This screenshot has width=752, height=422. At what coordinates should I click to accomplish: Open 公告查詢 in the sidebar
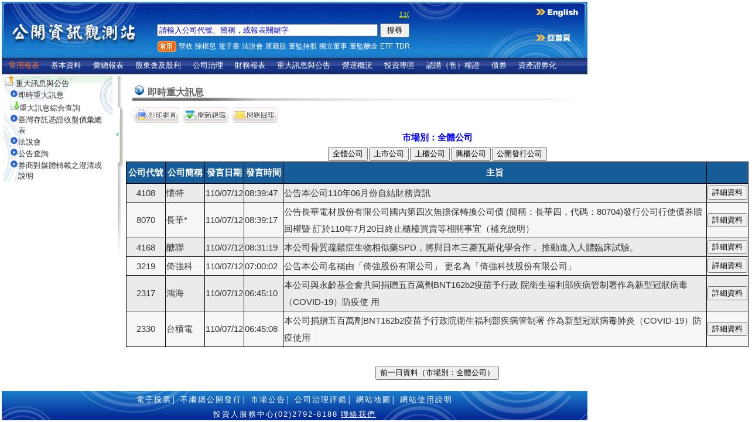pos(33,153)
